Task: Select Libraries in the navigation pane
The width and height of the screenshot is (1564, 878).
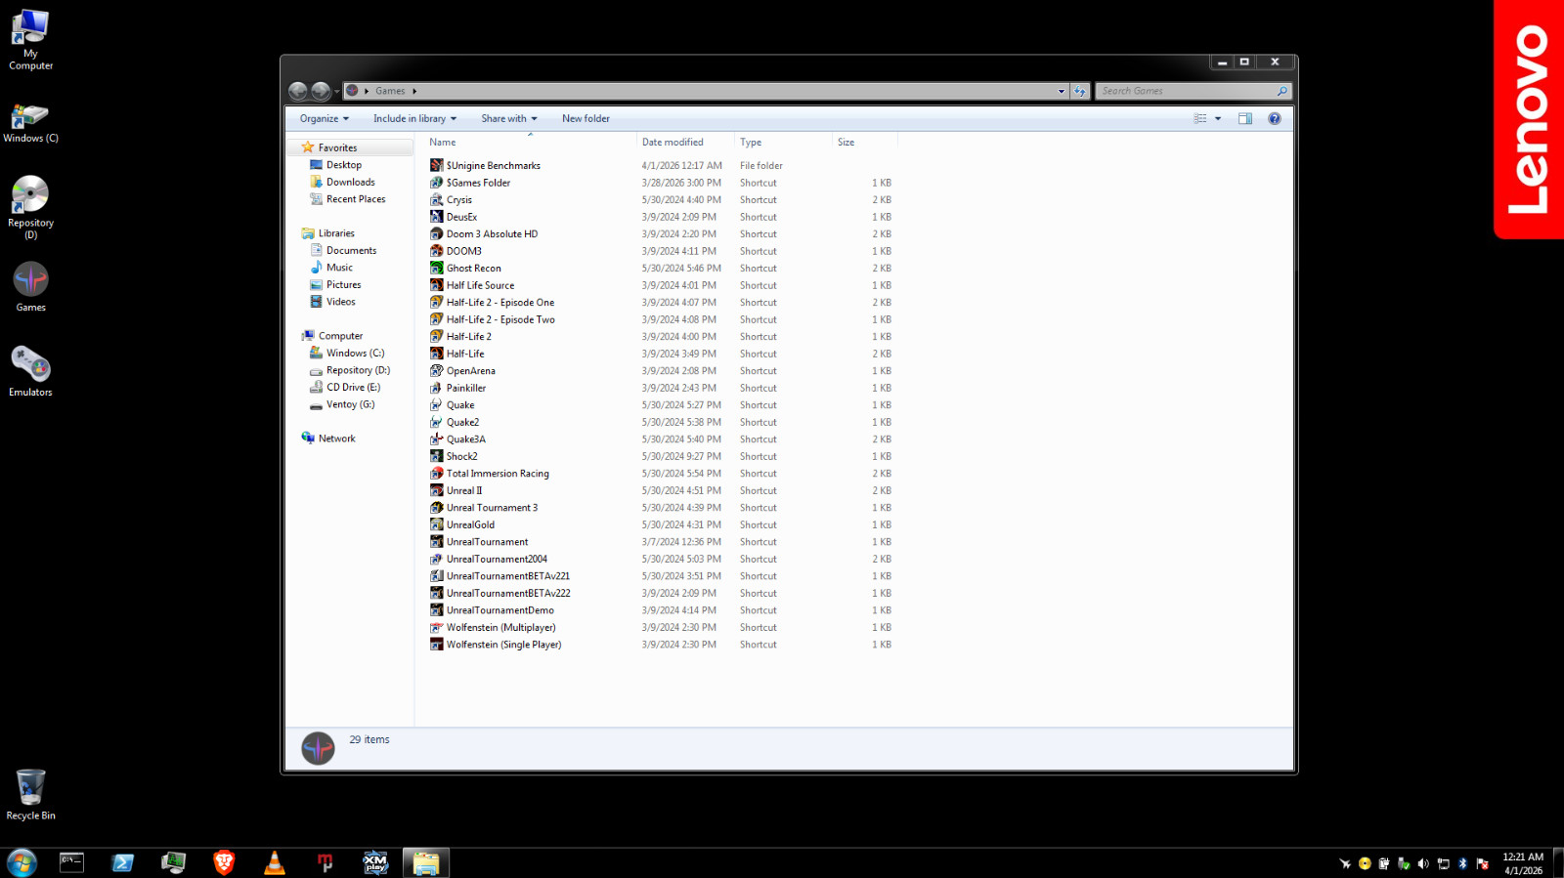Action: pos(336,233)
